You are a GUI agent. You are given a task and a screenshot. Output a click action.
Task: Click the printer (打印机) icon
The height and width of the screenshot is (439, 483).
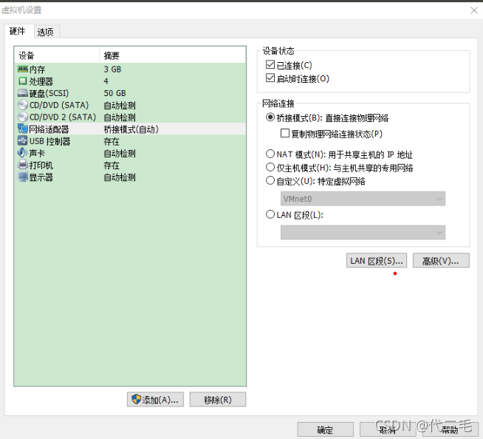[x=23, y=165]
